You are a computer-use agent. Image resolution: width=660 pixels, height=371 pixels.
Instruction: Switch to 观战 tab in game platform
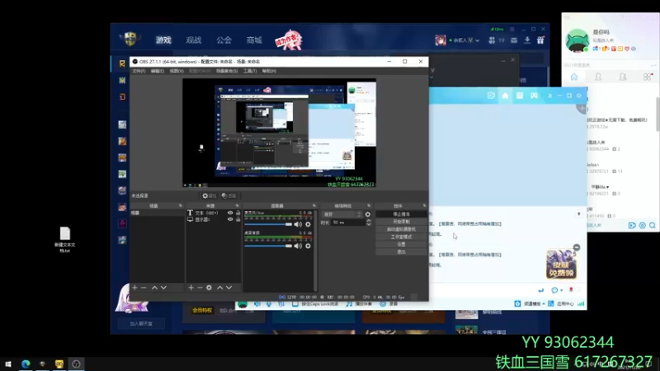[194, 40]
